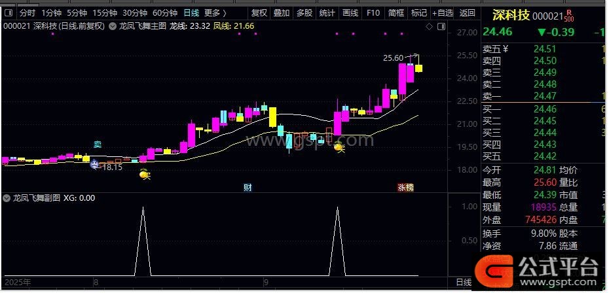Expand the 更多 periods menu

[x=214, y=12]
